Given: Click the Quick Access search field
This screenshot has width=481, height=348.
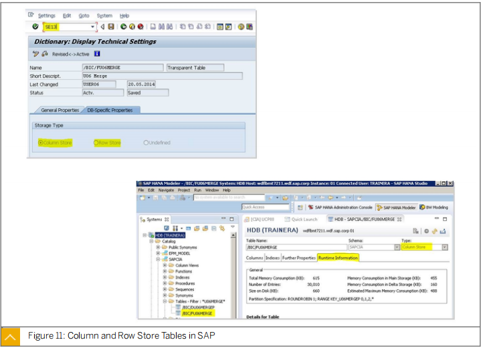Looking at the screenshot, I should [x=266, y=207].
